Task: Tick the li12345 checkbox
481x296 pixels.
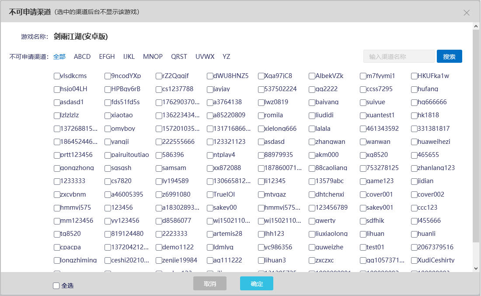Action: point(261,182)
